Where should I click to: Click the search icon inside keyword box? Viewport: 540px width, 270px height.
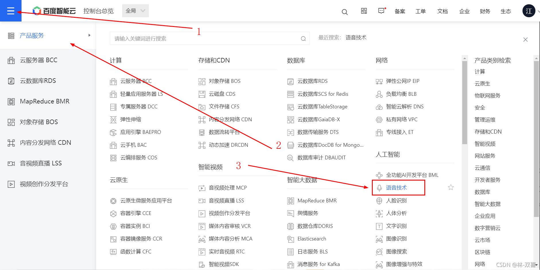[x=303, y=39]
